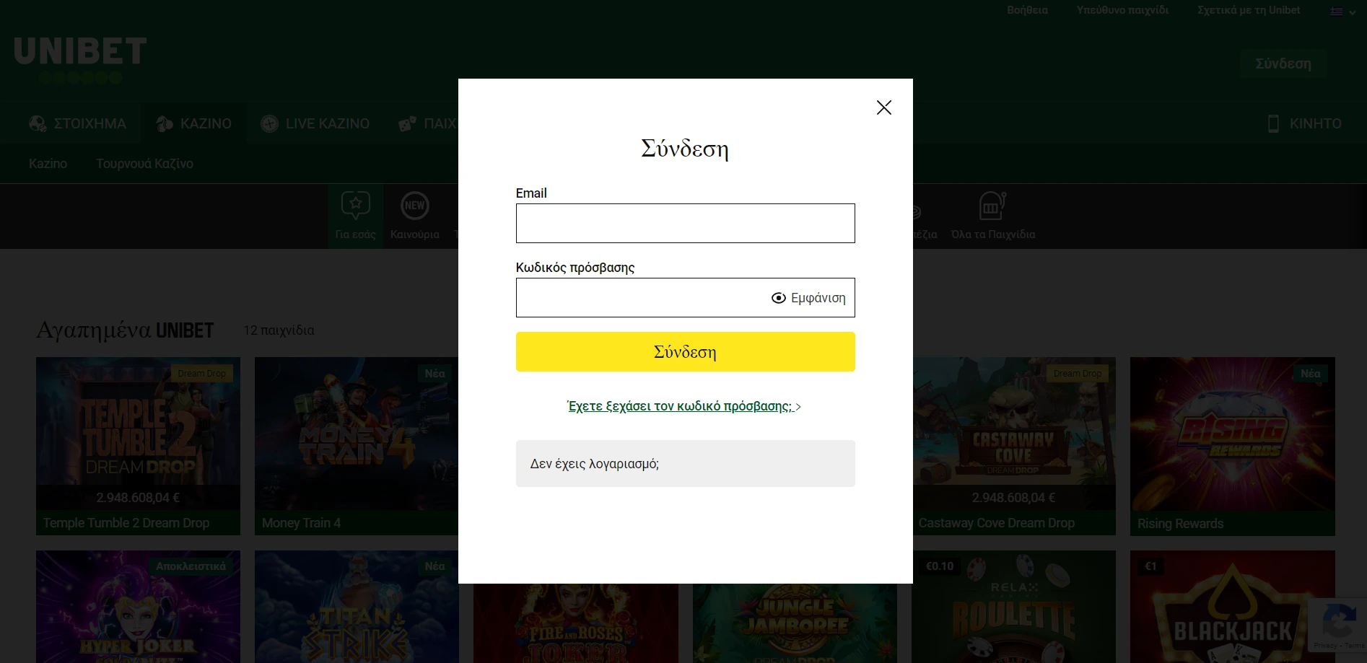
Task: Click the mobile phone icon beside ΚΙΝΗΤΟ
Action: point(1273,123)
